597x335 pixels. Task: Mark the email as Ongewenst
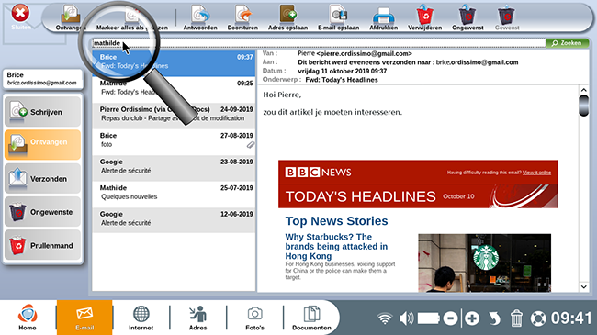click(467, 17)
